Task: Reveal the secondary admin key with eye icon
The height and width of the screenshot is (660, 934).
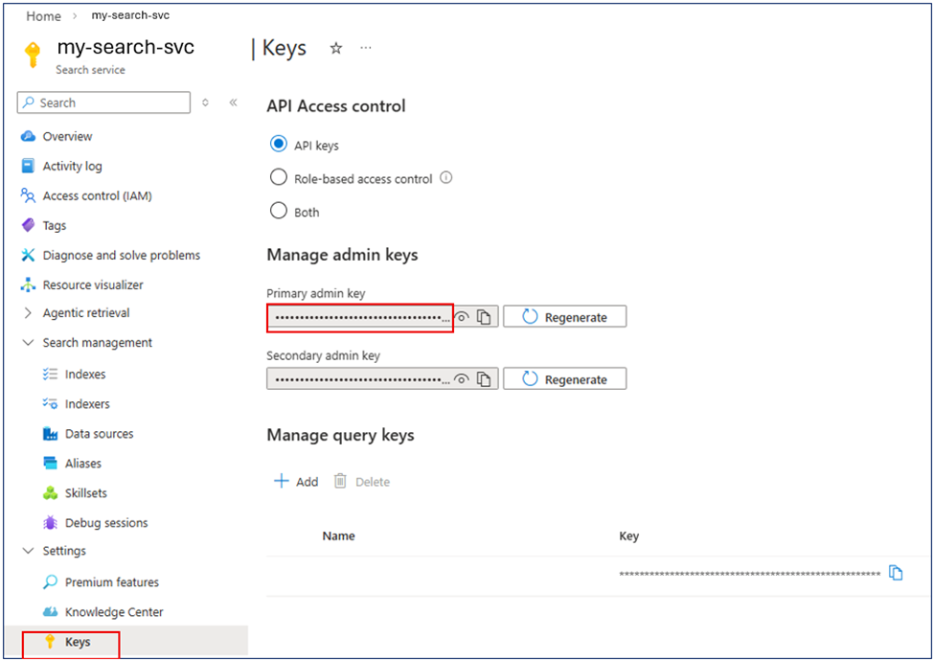Action: pos(462,379)
